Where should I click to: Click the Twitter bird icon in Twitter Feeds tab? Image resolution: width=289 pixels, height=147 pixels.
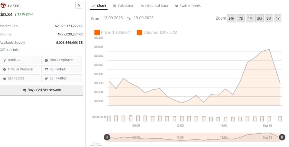coord(177,6)
